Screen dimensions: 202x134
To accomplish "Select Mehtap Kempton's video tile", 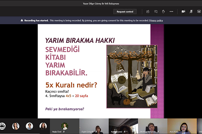I will (x=153, y=126).
